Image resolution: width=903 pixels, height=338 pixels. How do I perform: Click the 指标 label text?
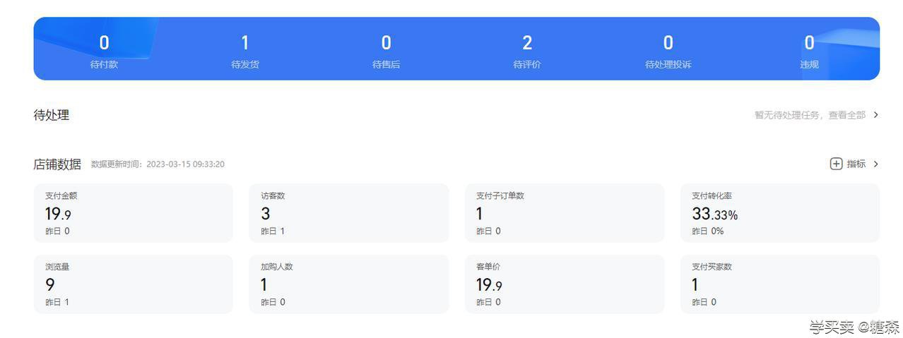(856, 164)
